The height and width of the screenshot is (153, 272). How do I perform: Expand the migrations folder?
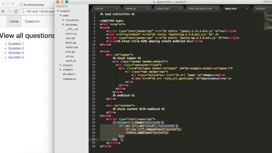[x=63, y=20]
